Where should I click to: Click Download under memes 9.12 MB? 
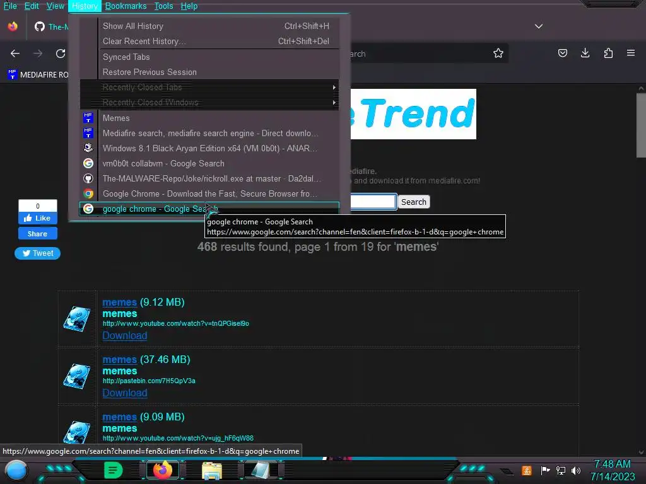(x=125, y=335)
